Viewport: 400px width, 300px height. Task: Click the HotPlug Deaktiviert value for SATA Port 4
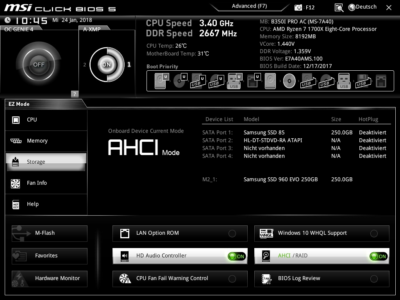coord(372,156)
